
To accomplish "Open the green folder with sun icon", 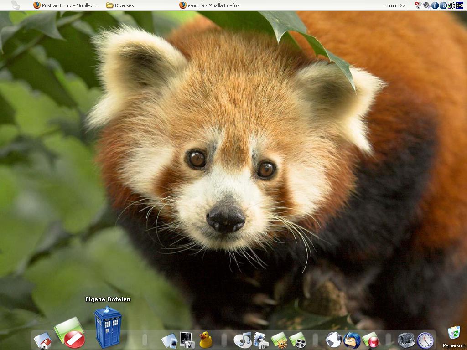I will tap(279, 340).
